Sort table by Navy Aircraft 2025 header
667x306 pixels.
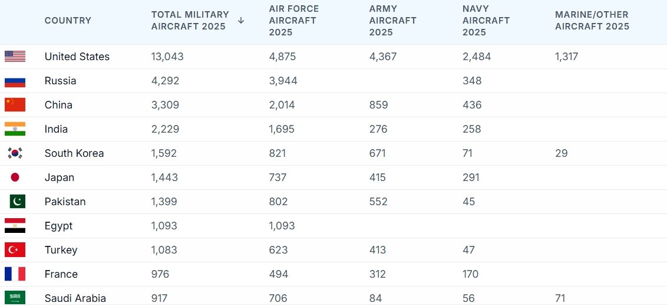(x=486, y=21)
